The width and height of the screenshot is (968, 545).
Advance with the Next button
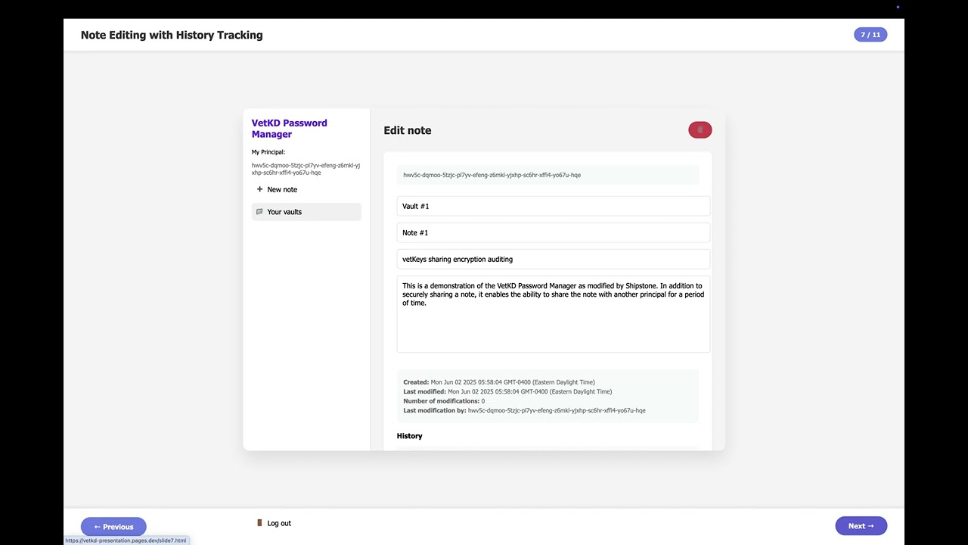[861, 526]
